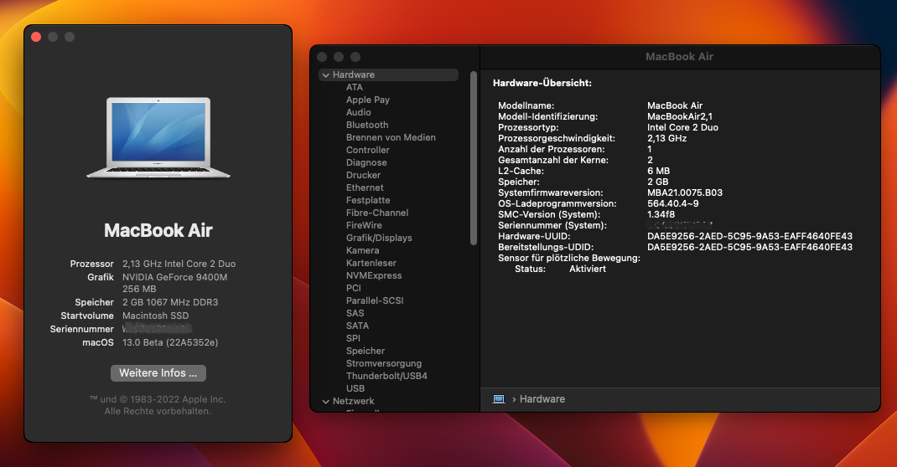Open Grafik/Displays in the sidebar
The image size is (897, 467).
coord(379,238)
